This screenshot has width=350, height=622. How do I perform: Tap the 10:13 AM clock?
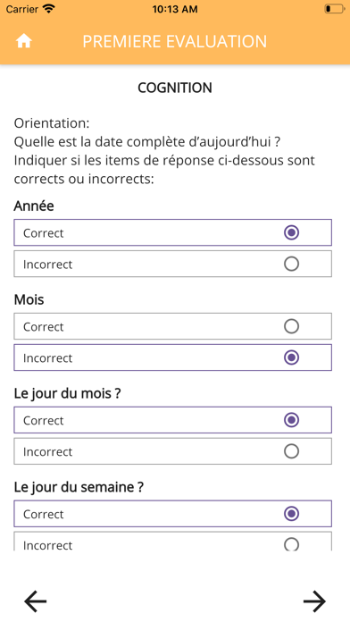175,9
